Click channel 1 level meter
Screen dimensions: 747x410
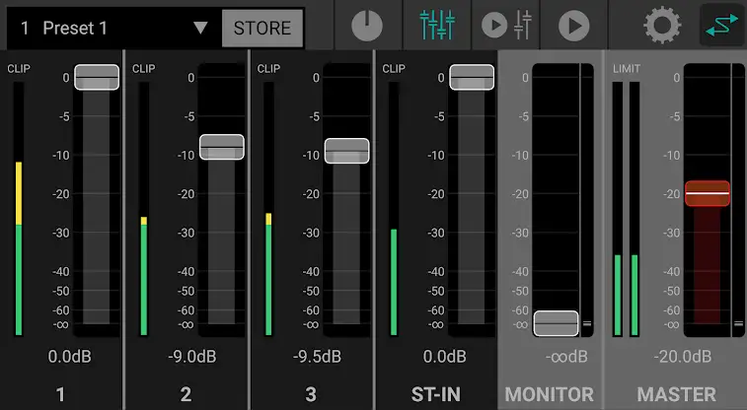[19, 209]
